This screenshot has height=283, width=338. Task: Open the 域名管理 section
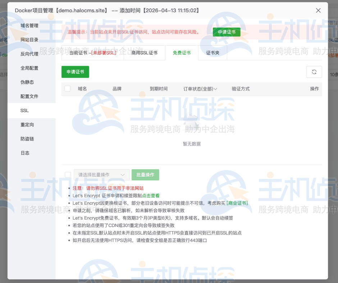[29, 25]
